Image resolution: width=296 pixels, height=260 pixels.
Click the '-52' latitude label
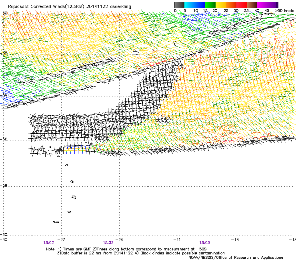[x=4, y=53]
